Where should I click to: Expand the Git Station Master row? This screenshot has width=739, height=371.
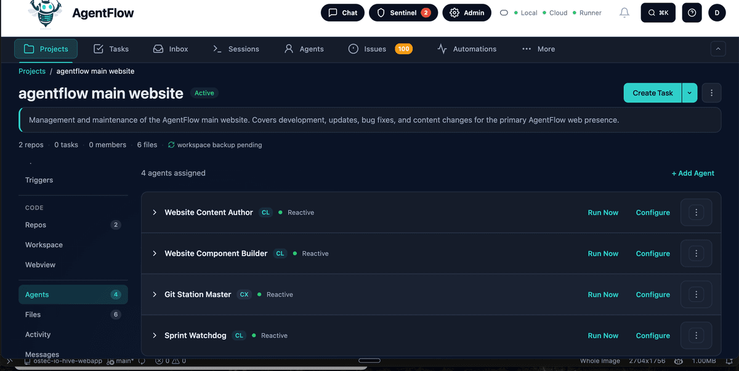click(x=155, y=295)
